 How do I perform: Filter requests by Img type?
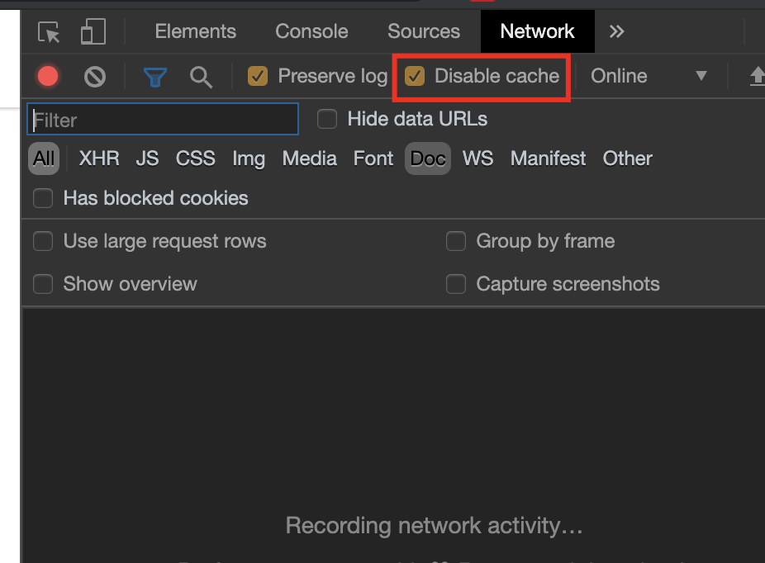pyautogui.click(x=249, y=158)
